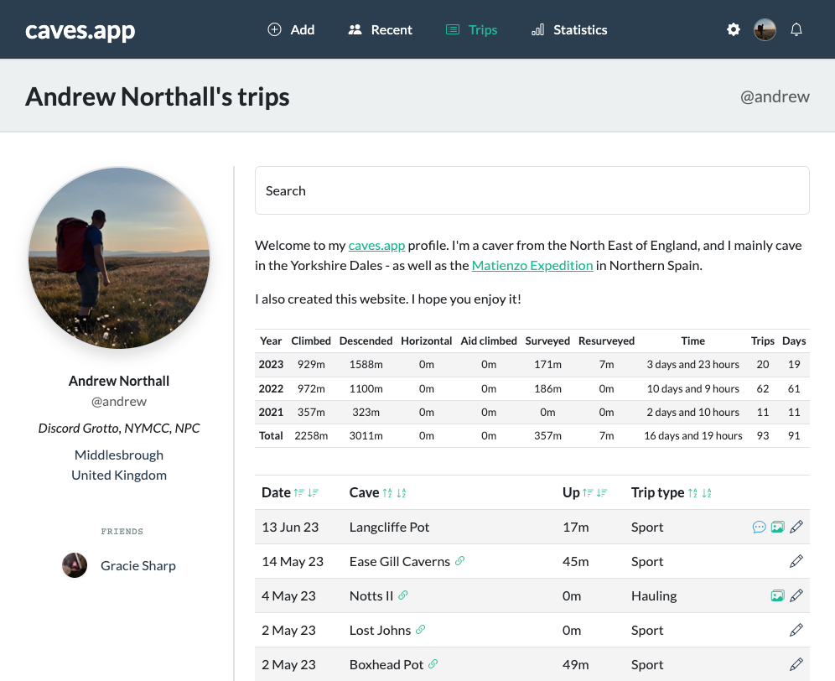Open settings via the gear icon
Screen dimensions: 835x681
(x=734, y=29)
